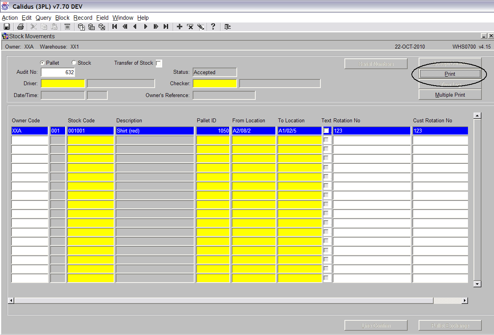The height and width of the screenshot is (335, 494).
Task: Click the Print button
Action: [x=450, y=74]
